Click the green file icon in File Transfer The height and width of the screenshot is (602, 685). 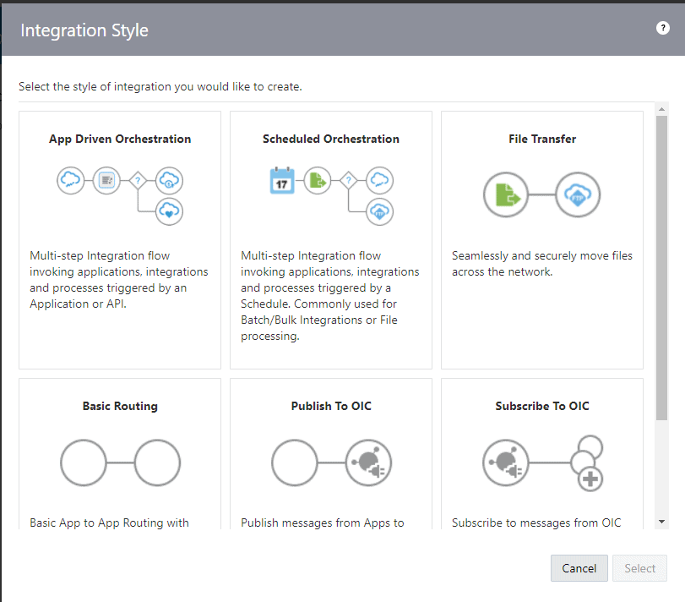point(506,194)
